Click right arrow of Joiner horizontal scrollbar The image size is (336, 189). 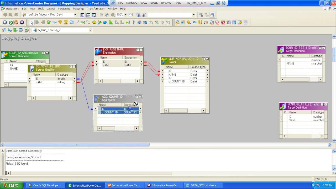[x=204, y=111]
